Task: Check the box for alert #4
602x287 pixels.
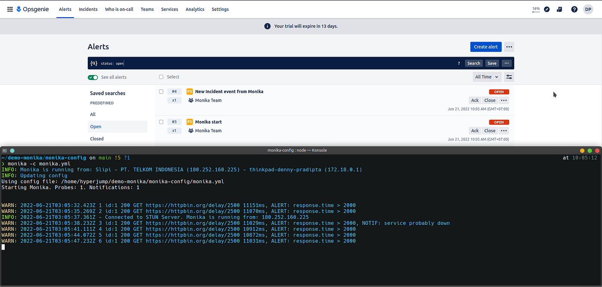Action: coord(161,91)
